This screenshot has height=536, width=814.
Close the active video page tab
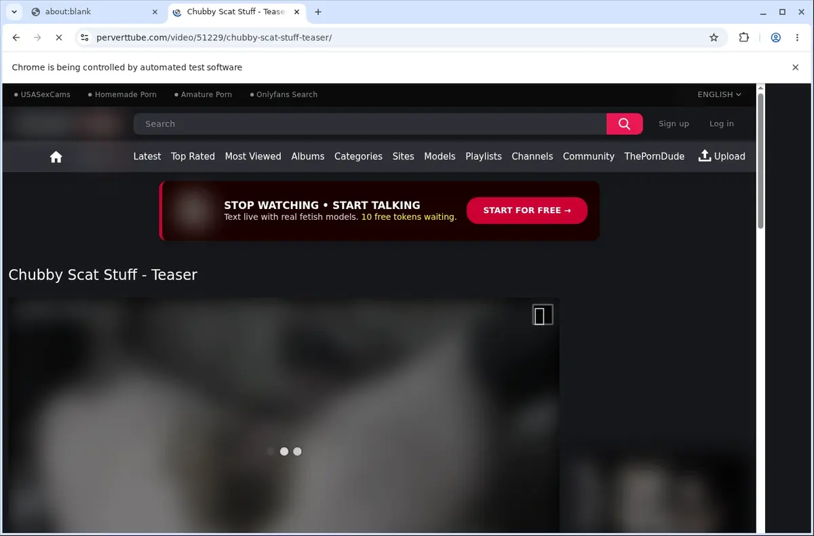296,12
